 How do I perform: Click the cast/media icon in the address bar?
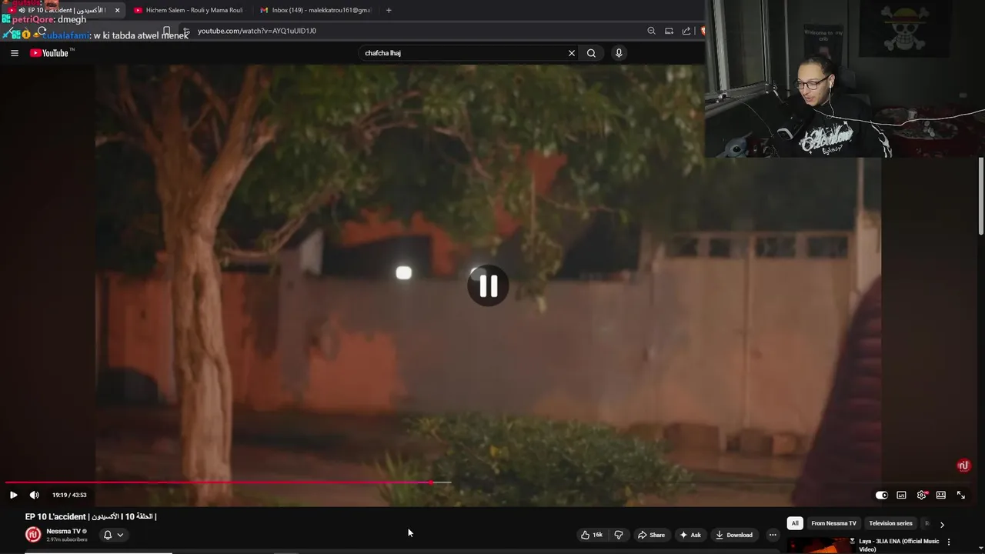pos(669,31)
